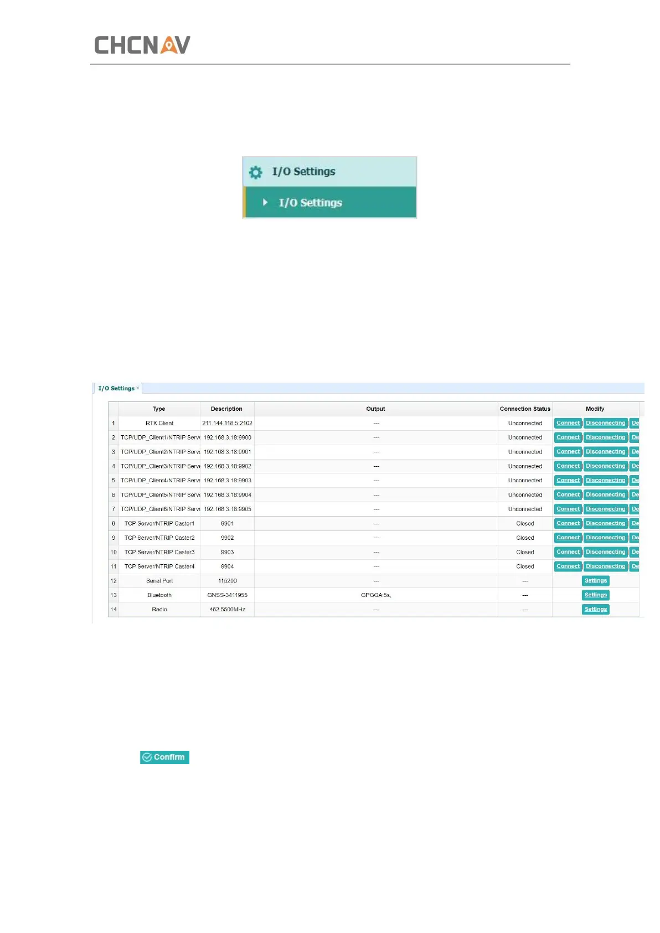Click the Modify column header
This screenshot has width=660, height=933.
click(x=596, y=409)
